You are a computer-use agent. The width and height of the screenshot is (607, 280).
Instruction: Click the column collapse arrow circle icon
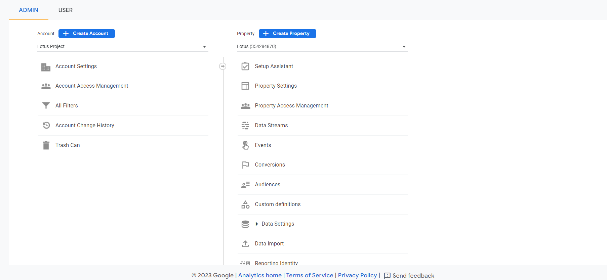(x=222, y=66)
